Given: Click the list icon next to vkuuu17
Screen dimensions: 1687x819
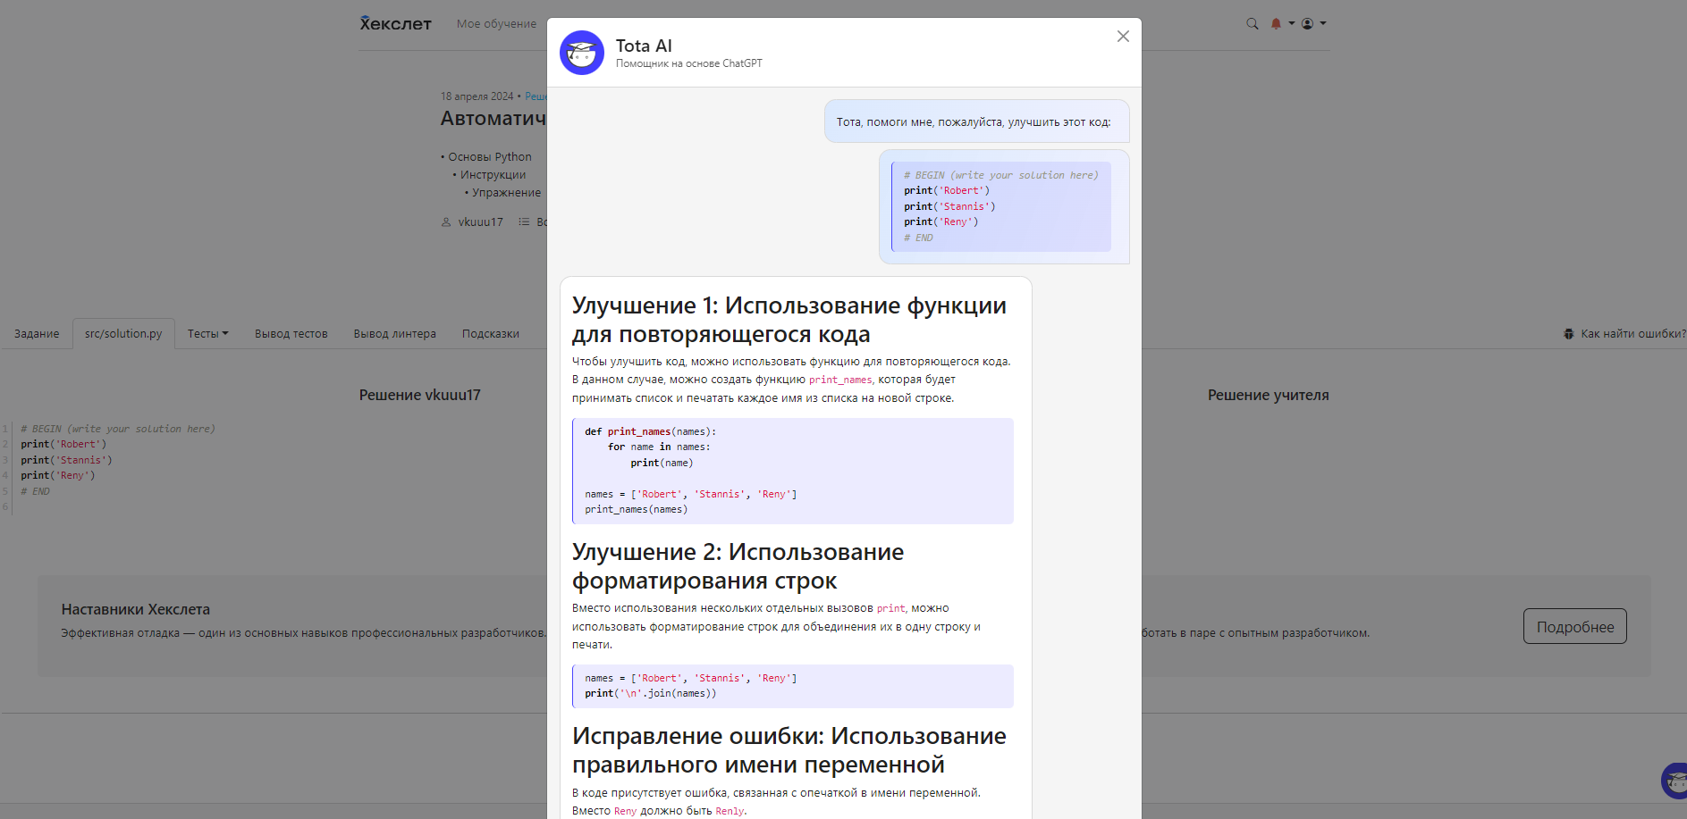Looking at the screenshot, I should (x=524, y=222).
